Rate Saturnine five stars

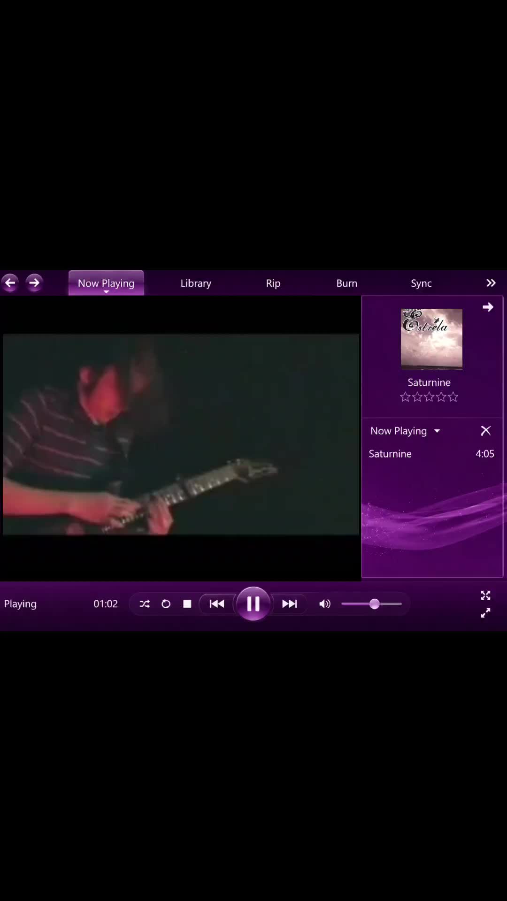click(x=453, y=397)
